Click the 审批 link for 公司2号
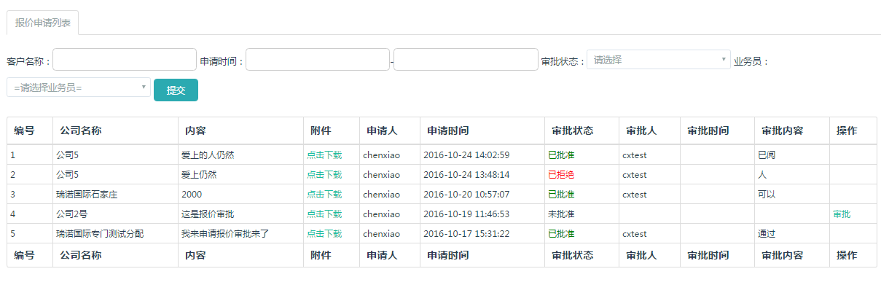 click(x=842, y=214)
